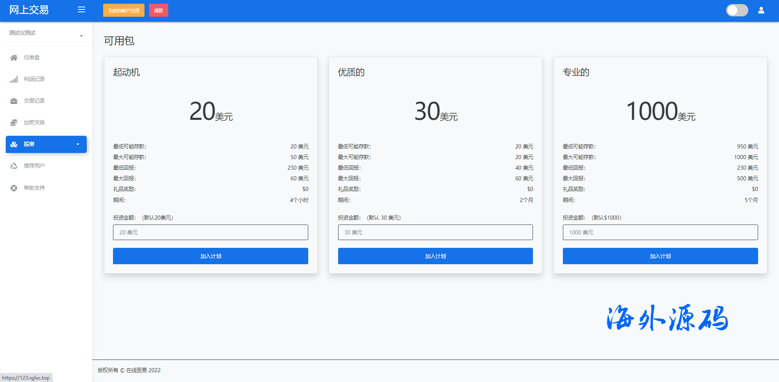Click the lifebuoy icon for 帮助支持
This screenshot has width=779, height=382.
pyautogui.click(x=14, y=188)
